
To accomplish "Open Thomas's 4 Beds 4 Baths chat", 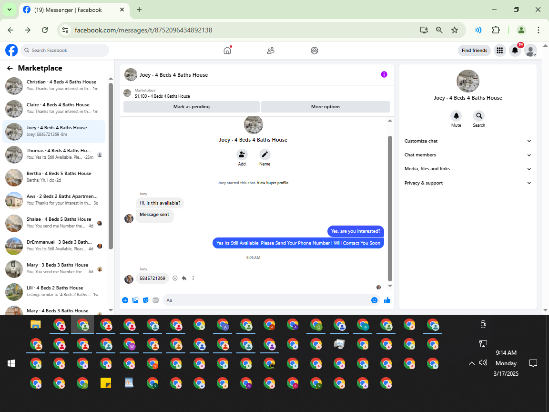I will [53, 155].
